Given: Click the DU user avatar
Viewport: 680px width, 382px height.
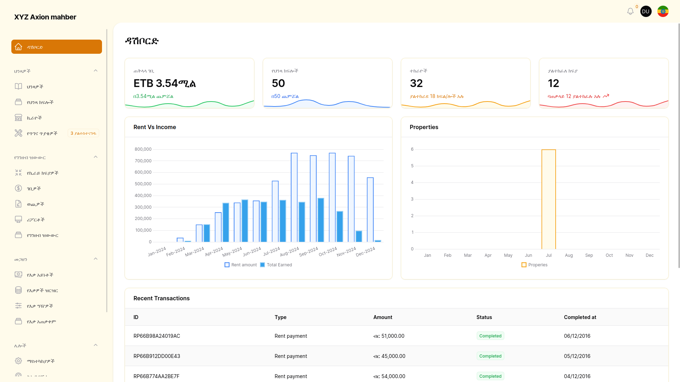Looking at the screenshot, I should pos(646,11).
